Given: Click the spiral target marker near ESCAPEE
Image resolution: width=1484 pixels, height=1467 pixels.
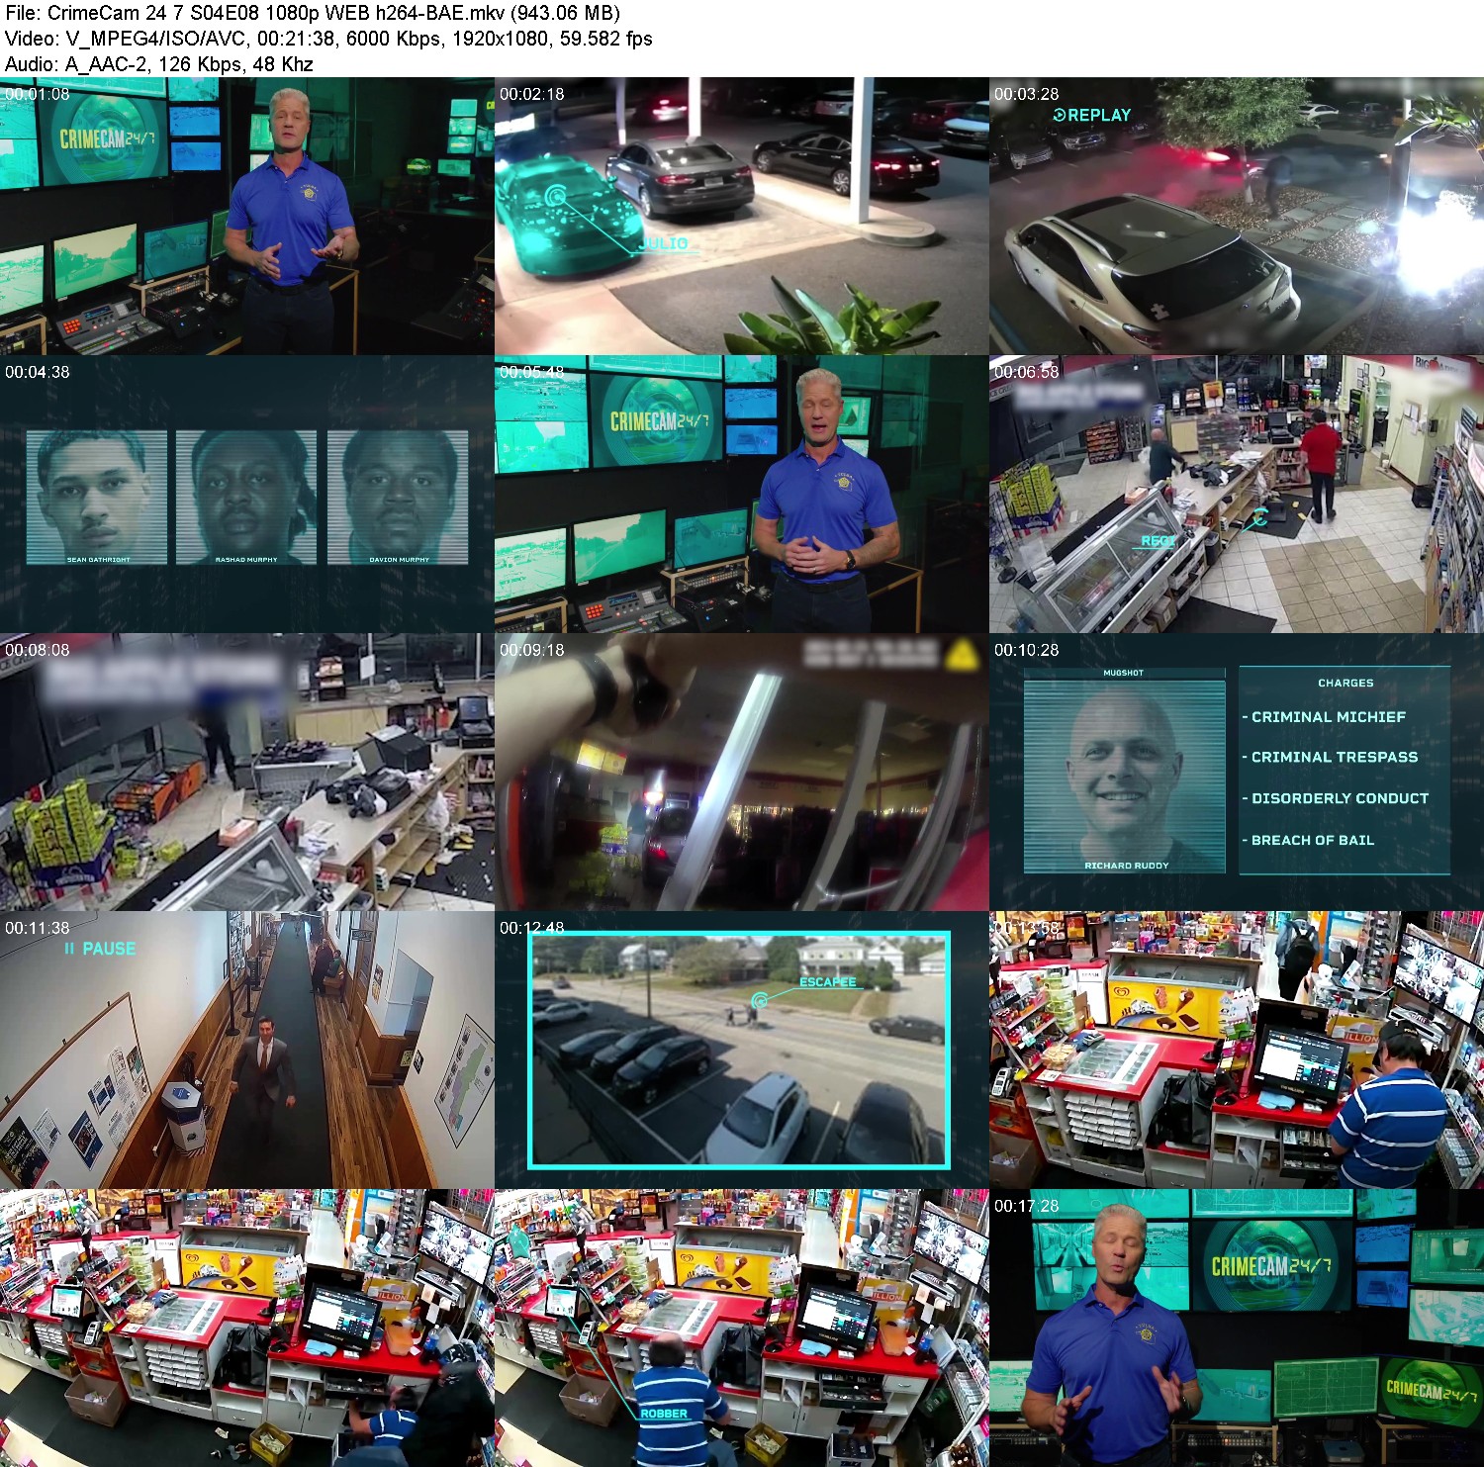Looking at the screenshot, I should (x=759, y=1001).
